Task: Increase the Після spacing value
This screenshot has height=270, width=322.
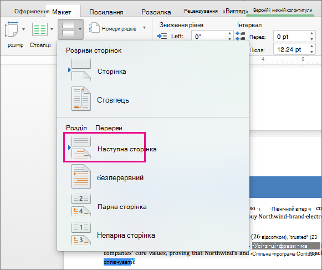Action: tap(311, 46)
